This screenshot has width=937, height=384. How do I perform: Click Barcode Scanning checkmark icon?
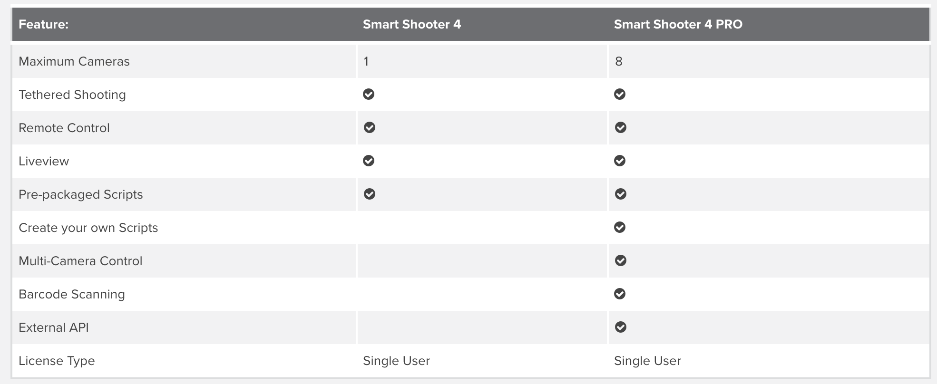click(620, 294)
